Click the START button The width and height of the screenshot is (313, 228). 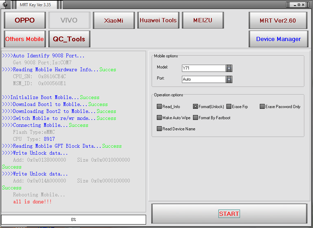coord(229,214)
